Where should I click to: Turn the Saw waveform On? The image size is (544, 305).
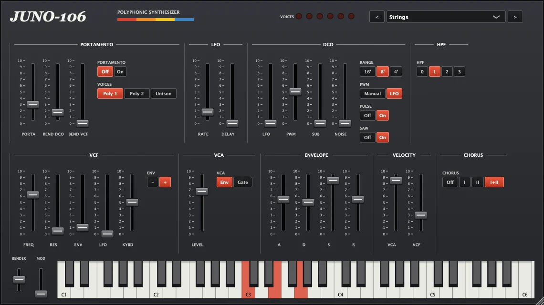(383, 137)
